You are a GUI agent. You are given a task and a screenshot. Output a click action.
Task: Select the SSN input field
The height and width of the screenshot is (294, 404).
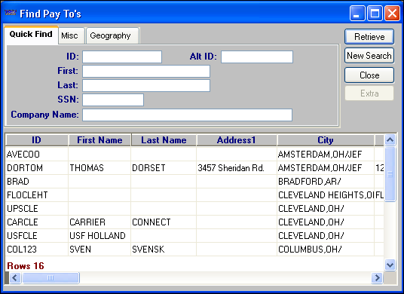(113, 100)
